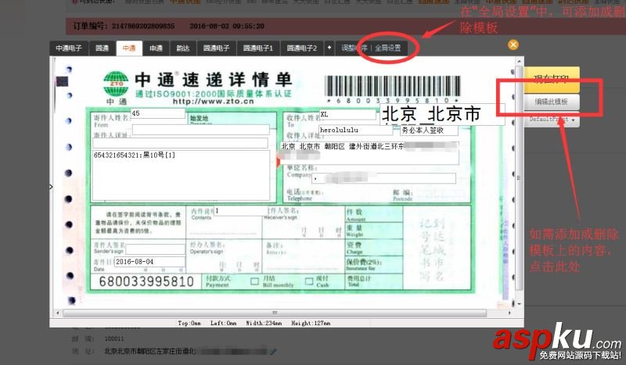This screenshot has height=365, width=626.
Task: Switch to the 圆通 template tab
Action: (x=103, y=48)
